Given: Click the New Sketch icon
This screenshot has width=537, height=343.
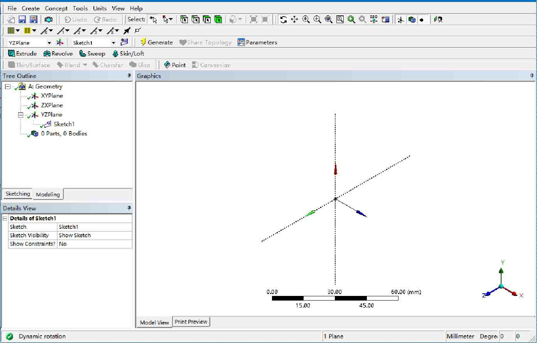Looking at the screenshot, I should point(124,42).
